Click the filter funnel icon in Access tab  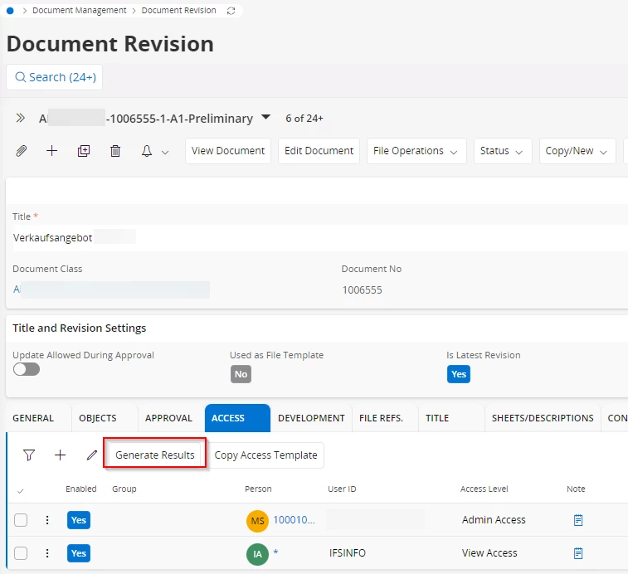click(x=29, y=455)
